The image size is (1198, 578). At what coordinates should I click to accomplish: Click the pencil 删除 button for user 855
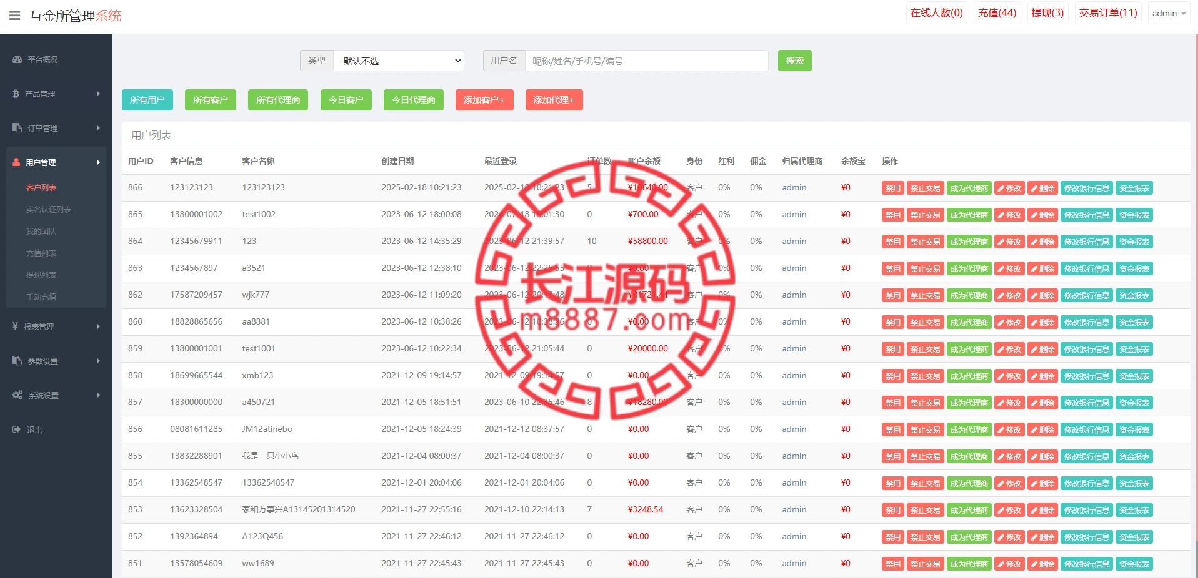(1042, 456)
